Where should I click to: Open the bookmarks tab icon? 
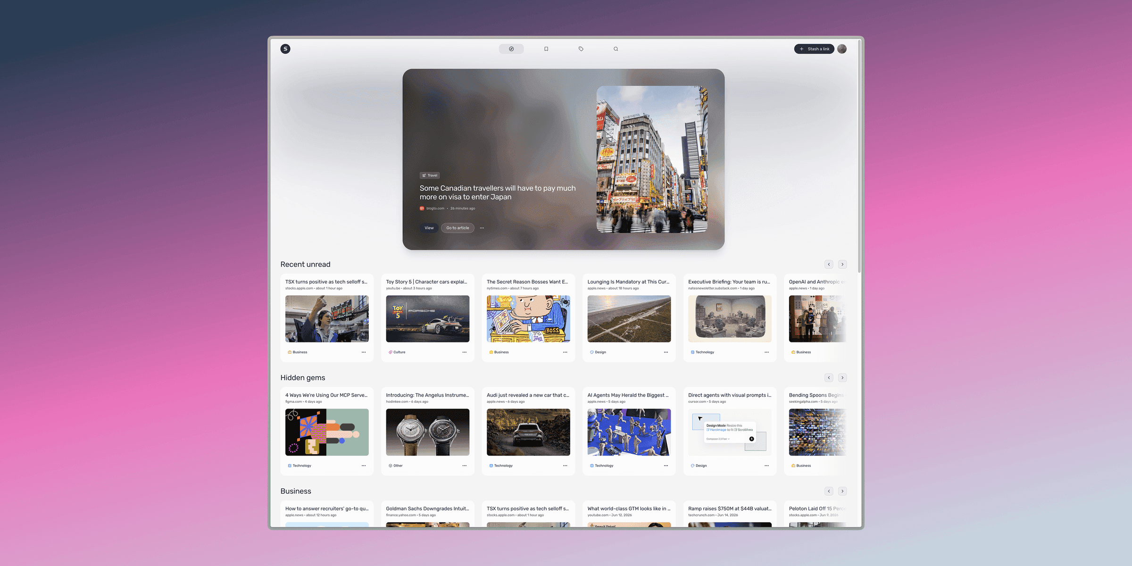546,49
